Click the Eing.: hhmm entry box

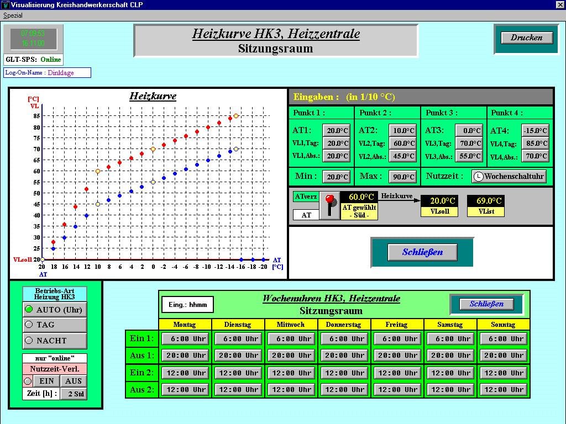coord(187,304)
